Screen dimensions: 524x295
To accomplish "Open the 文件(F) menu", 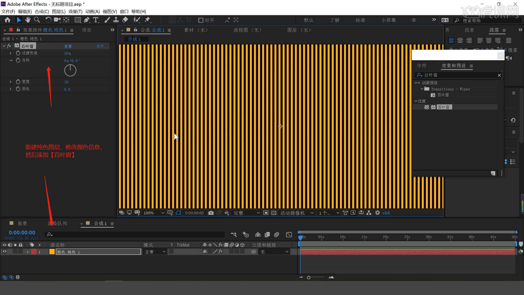I will [8, 11].
